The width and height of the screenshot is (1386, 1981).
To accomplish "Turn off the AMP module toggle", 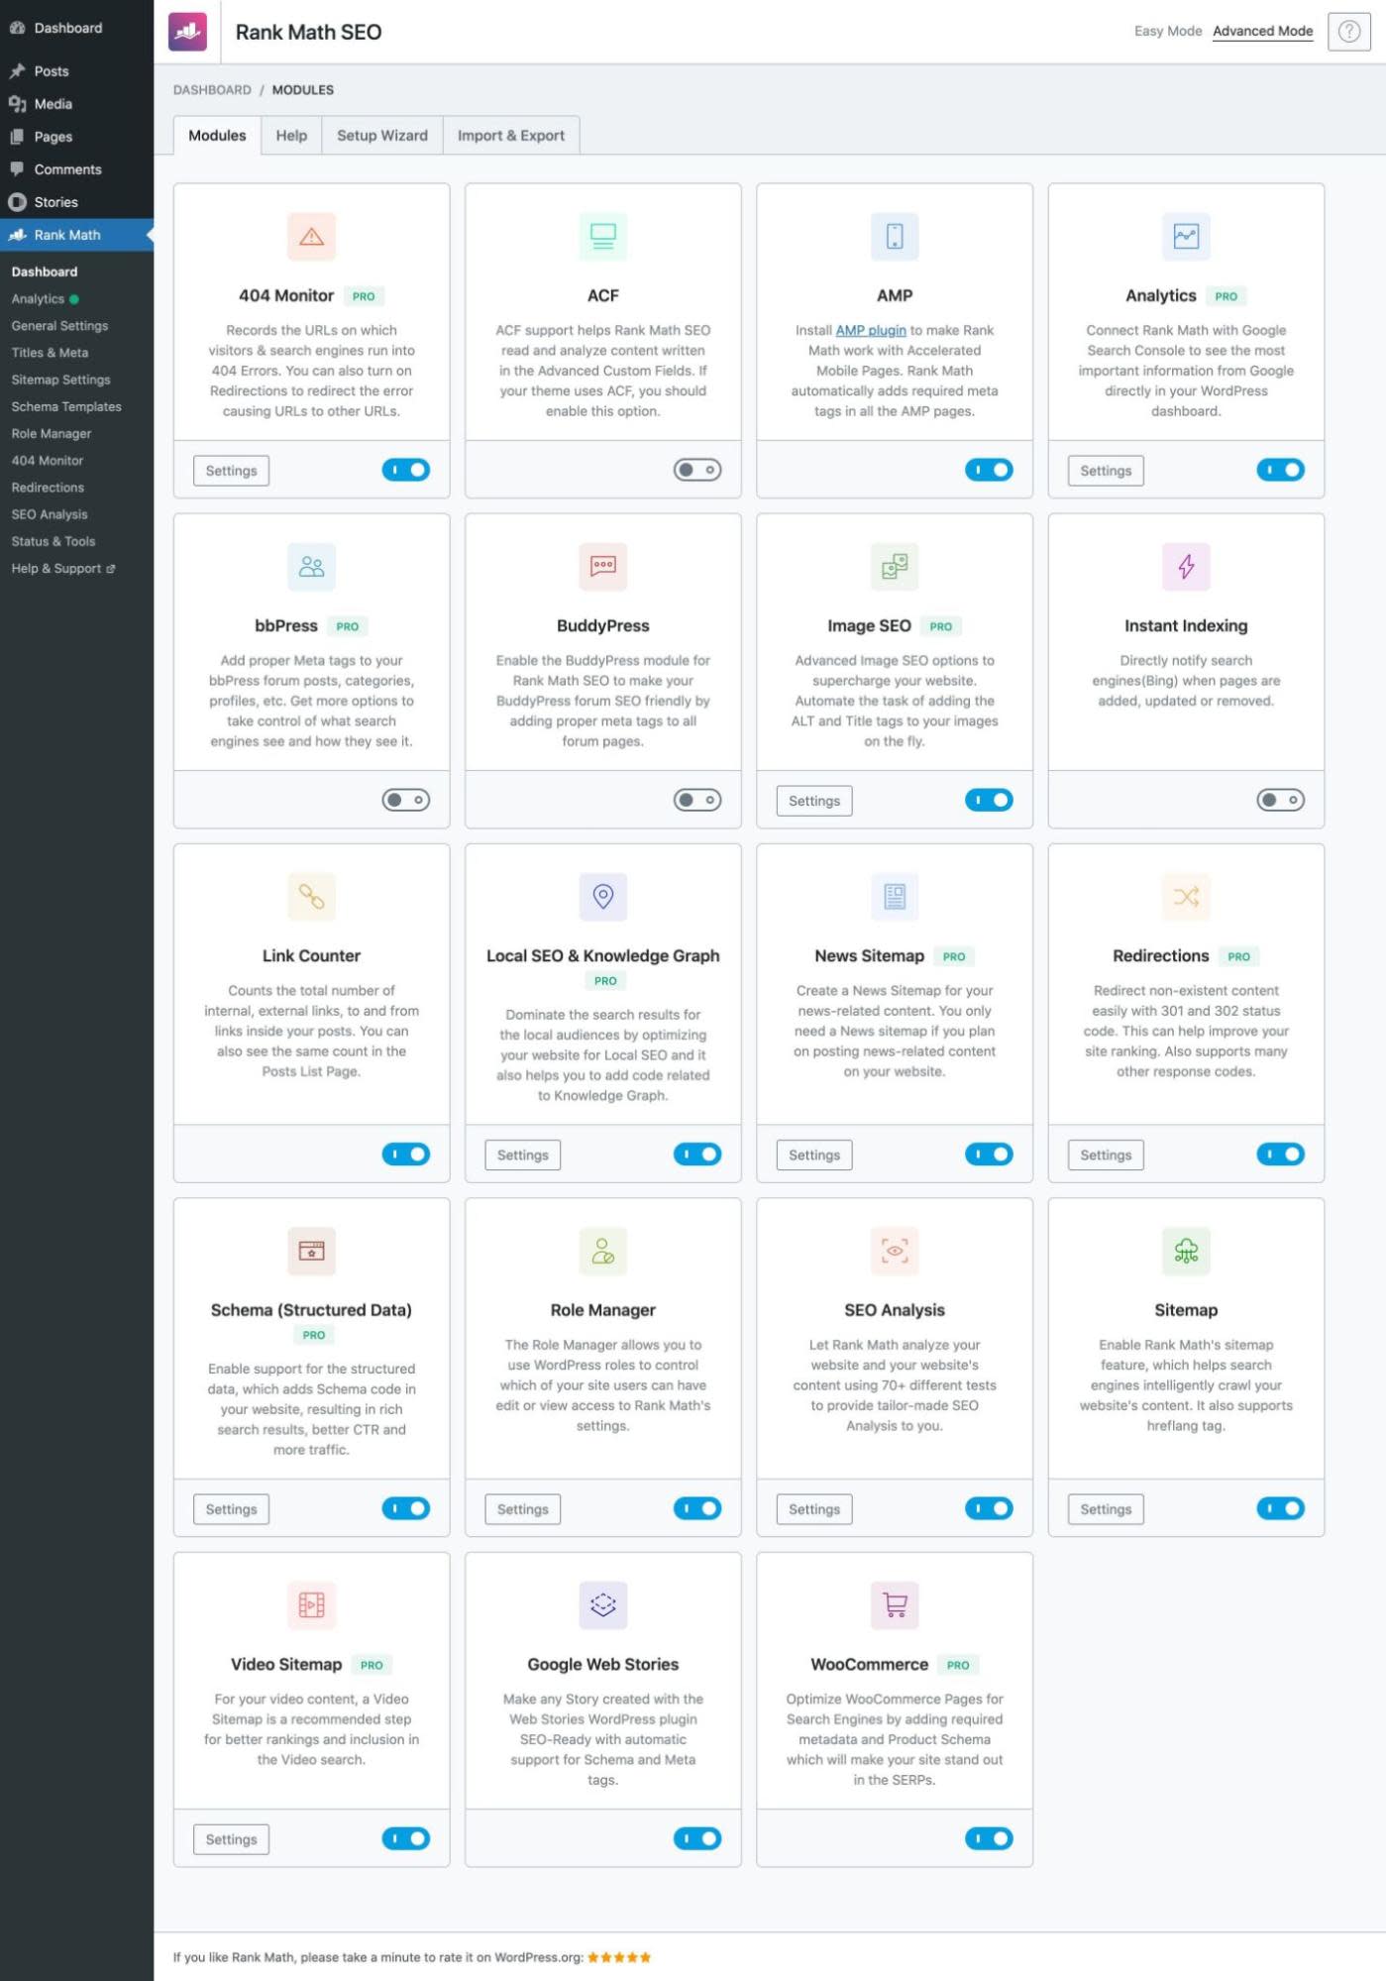I will tap(989, 470).
